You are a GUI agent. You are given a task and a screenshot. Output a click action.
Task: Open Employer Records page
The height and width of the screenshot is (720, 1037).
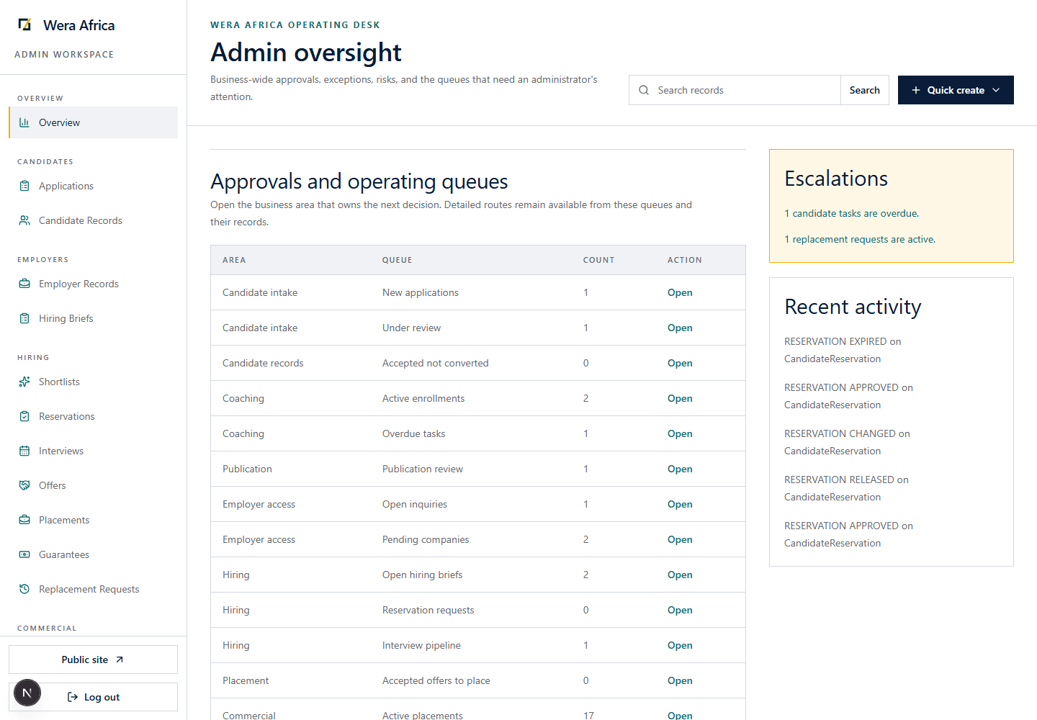click(x=94, y=284)
